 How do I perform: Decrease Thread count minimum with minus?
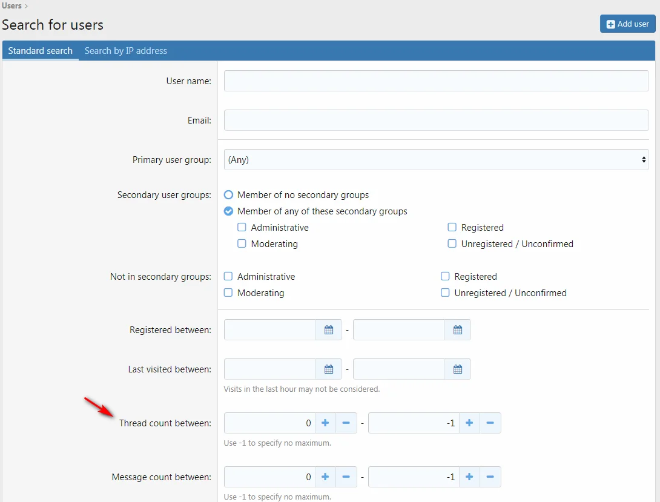(346, 423)
